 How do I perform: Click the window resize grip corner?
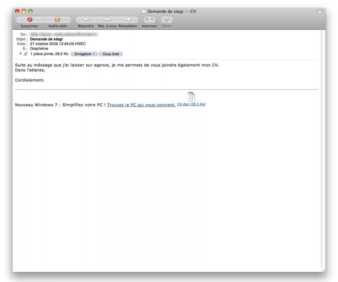click(x=323, y=270)
